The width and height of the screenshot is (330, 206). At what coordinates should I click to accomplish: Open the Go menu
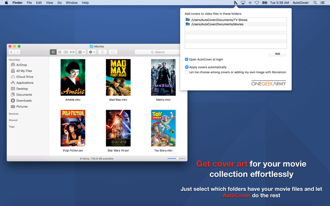pyautogui.click(x=59, y=3)
